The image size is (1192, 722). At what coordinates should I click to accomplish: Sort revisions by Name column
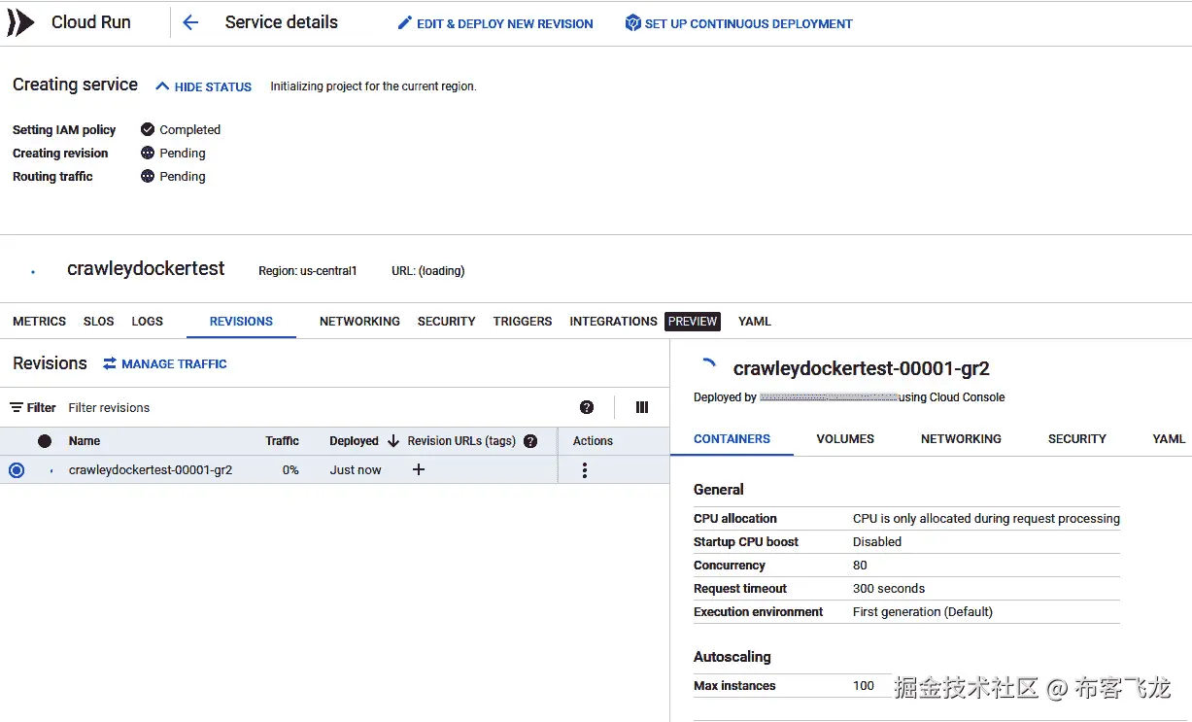point(85,440)
